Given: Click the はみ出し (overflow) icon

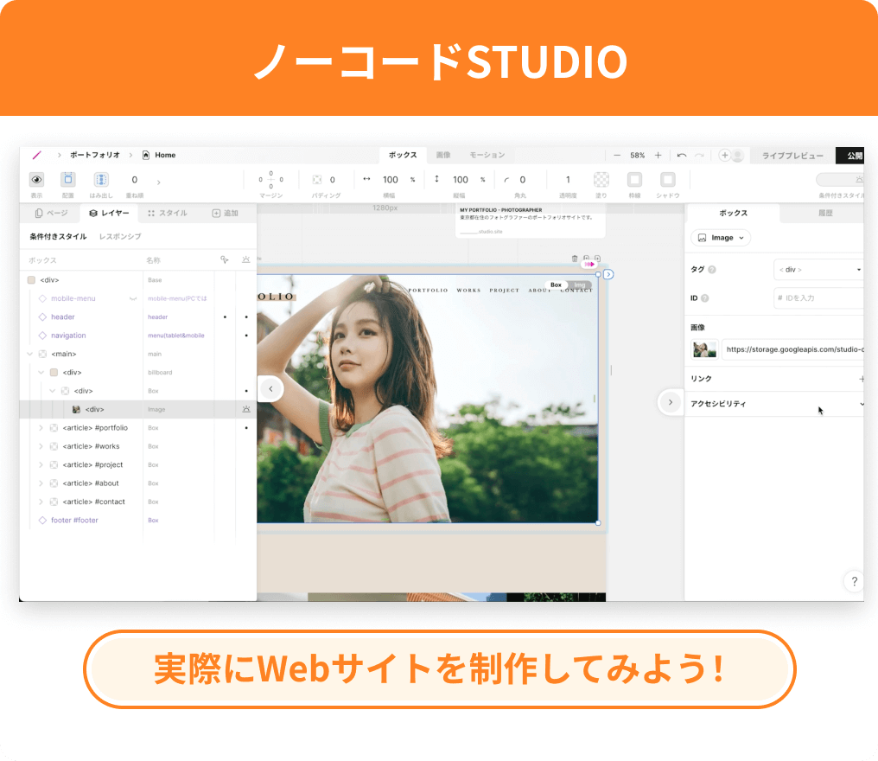Looking at the screenshot, I should (100, 180).
